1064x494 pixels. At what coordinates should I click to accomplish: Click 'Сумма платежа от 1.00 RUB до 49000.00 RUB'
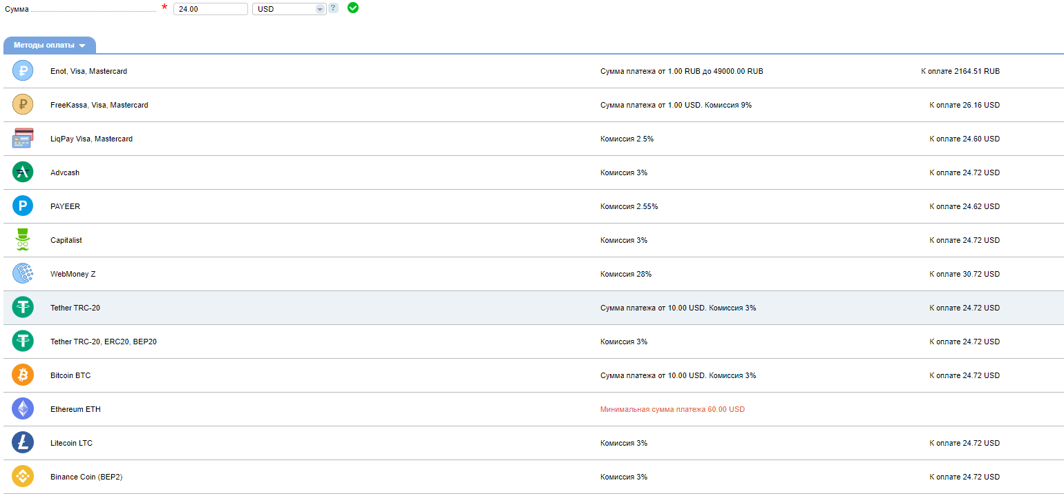point(682,71)
